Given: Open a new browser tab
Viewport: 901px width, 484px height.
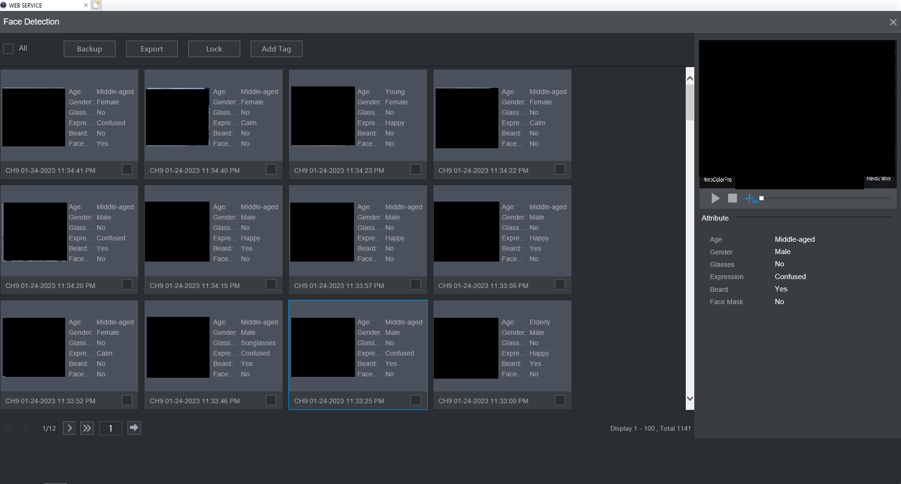Looking at the screenshot, I should (96, 5).
